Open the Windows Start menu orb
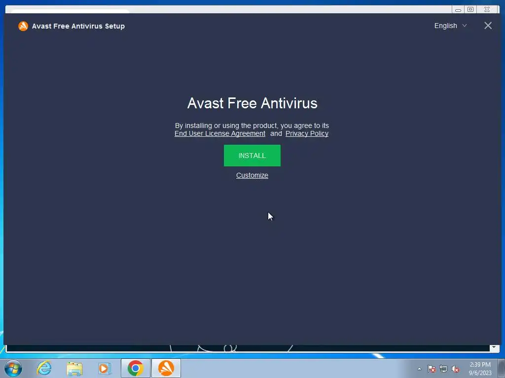Image resolution: width=505 pixels, height=378 pixels. (x=13, y=368)
